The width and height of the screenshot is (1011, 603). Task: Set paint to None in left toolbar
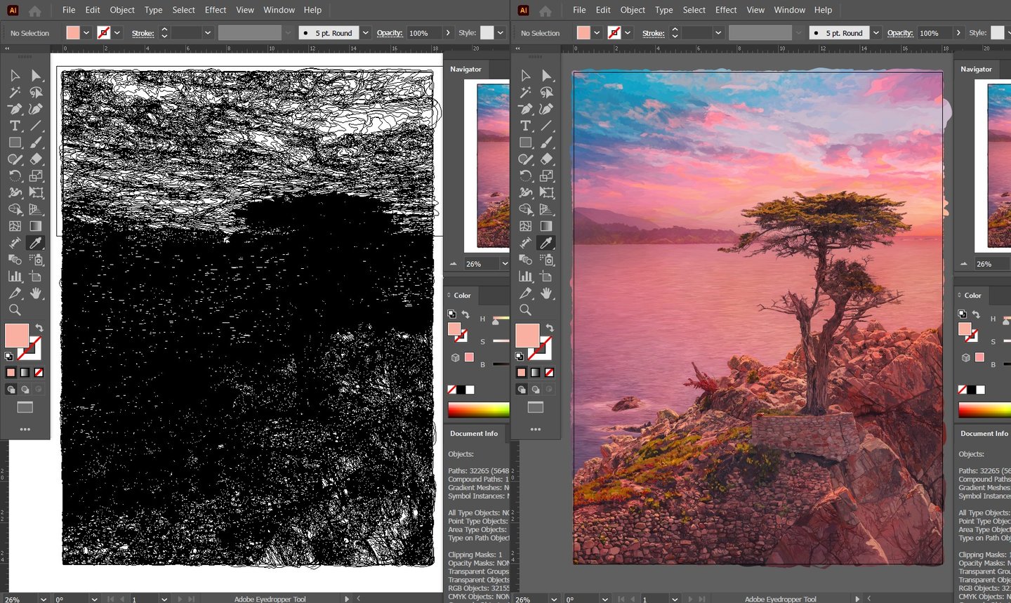point(39,372)
